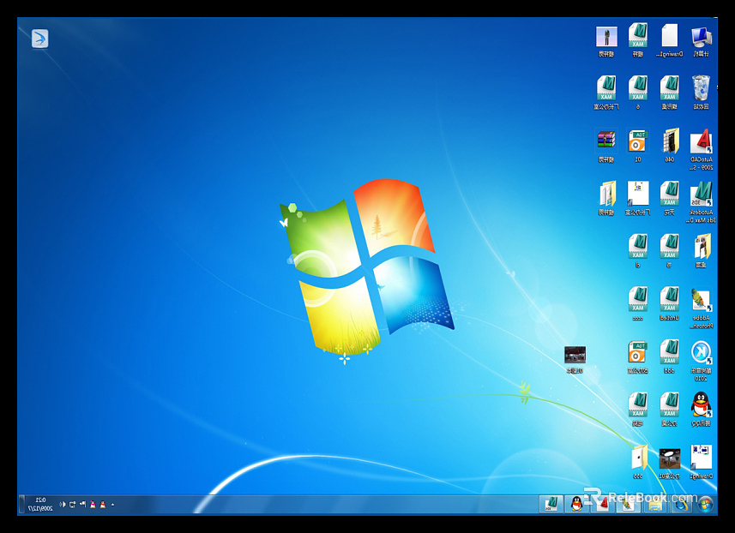Select the MAX file named ddd
The height and width of the screenshot is (533, 735).
pyautogui.click(x=670, y=353)
